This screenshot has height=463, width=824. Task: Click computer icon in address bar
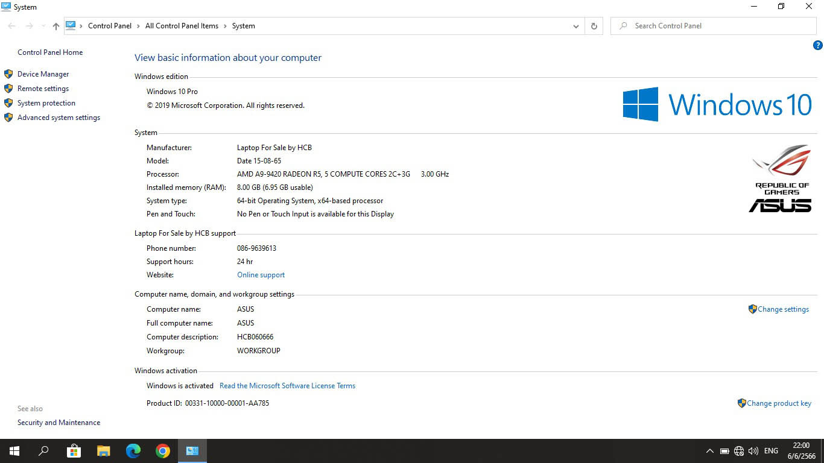pyautogui.click(x=71, y=25)
